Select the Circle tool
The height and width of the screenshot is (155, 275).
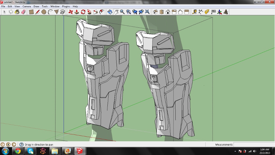[44, 12]
